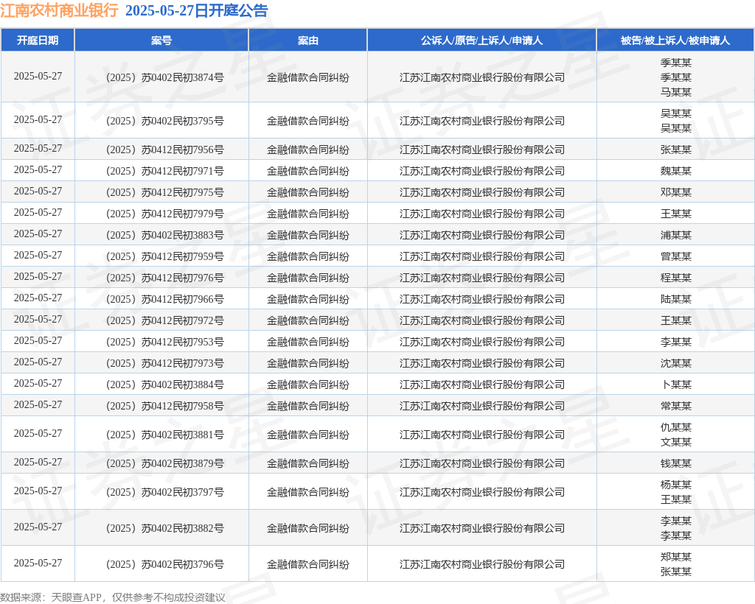Select case number 苏0402民初3883号

(165, 235)
